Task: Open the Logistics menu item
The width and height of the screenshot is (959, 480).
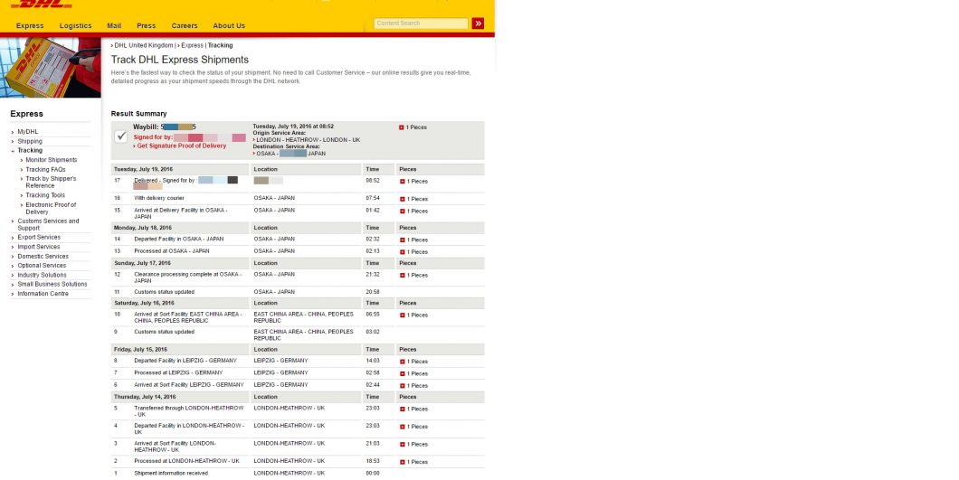Action: coord(75,25)
